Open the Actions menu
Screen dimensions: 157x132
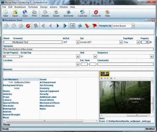click(x=53, y=7)
